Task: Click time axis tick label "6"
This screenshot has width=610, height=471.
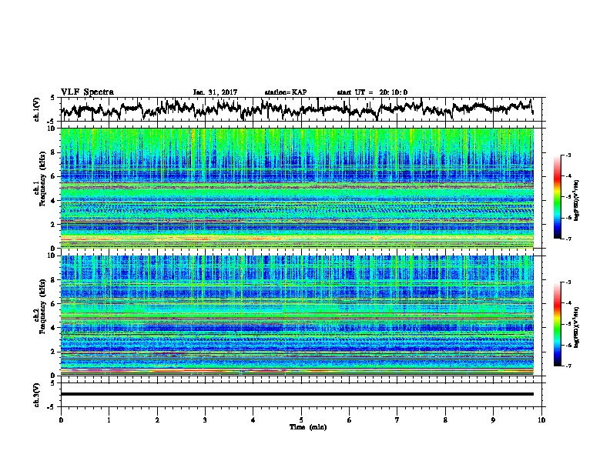Action: coord(350,420)
